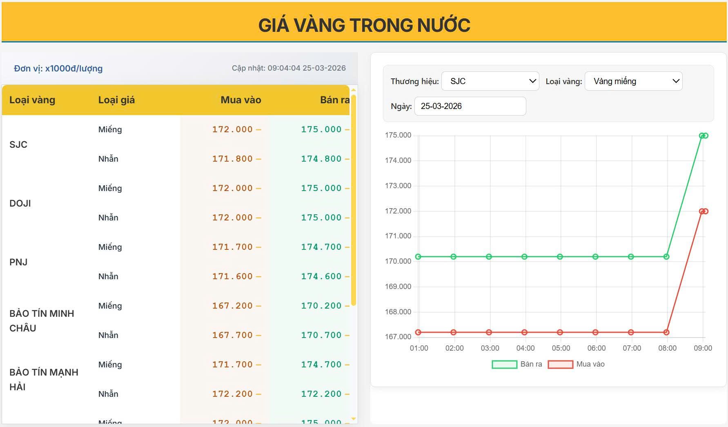Click the Loại vàng column header
The image size is (728, 427).
tap(32, 100)
